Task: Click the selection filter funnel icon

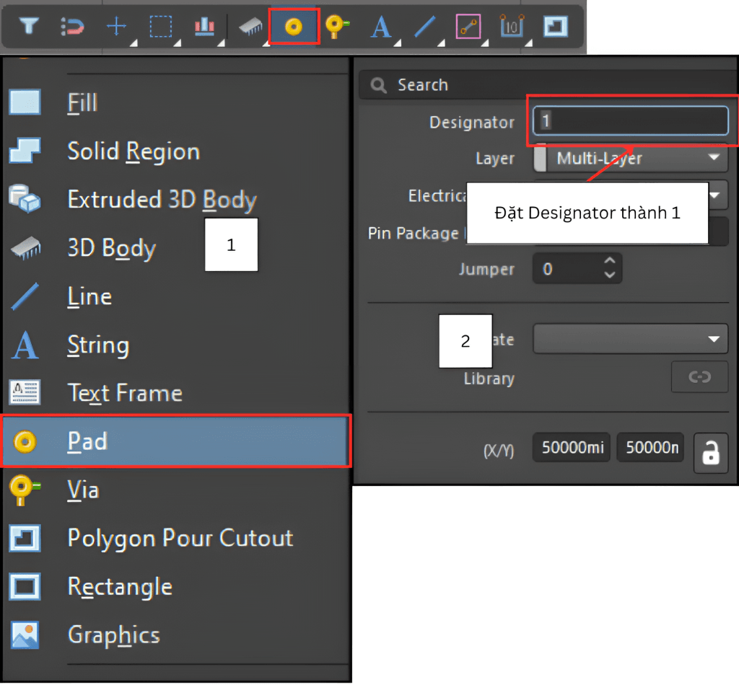Action: click(x=28, y=27)
